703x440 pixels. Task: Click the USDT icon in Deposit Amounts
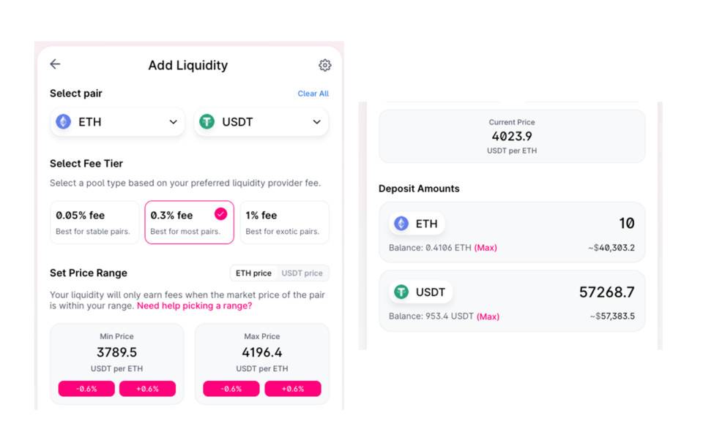(401, 292)
